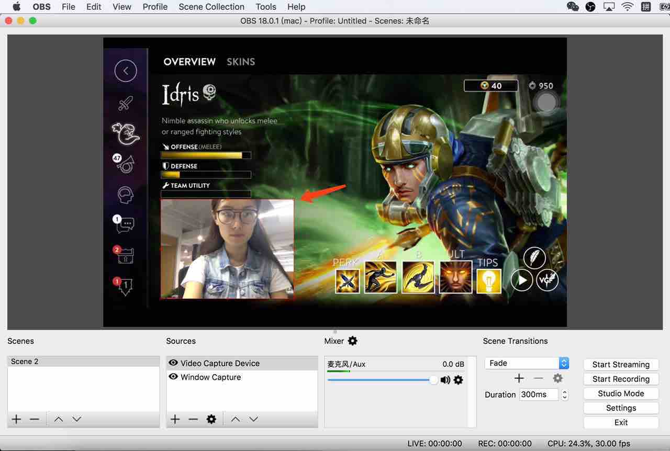The width and height of the screenshot is (670, 451).
Task: Open the 麦克风/Aux audio options gear
Action: pyautogui.click(x=459, y=380)
